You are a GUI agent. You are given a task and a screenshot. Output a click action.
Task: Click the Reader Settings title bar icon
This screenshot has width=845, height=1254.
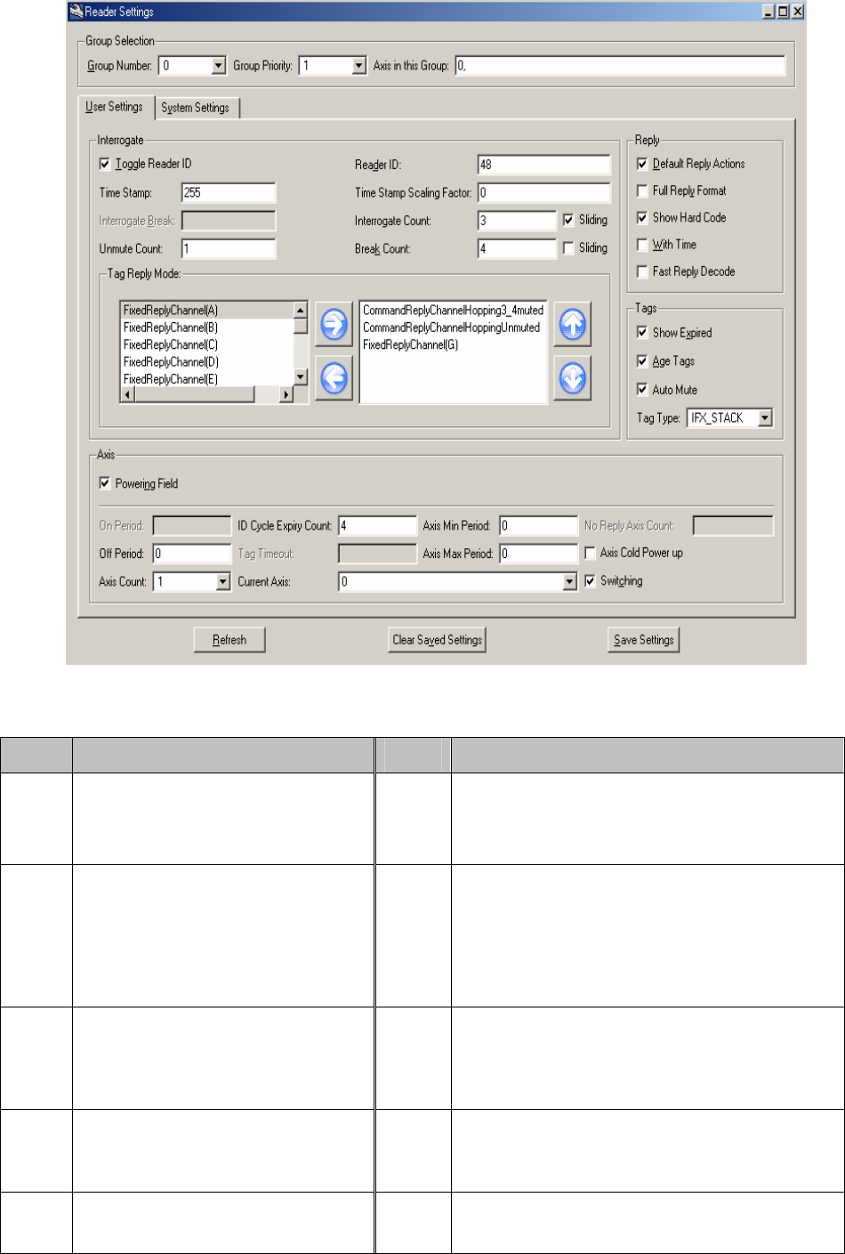pyautogui.click(x=76, y=12)
